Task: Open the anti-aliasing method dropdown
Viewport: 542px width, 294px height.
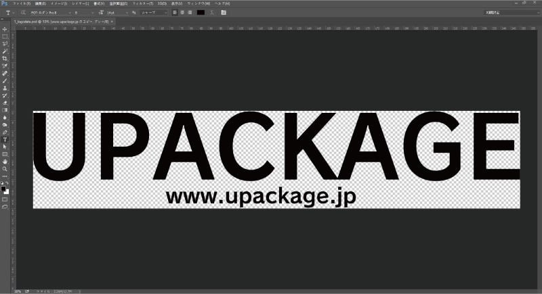Action: (x=154, y=12)
